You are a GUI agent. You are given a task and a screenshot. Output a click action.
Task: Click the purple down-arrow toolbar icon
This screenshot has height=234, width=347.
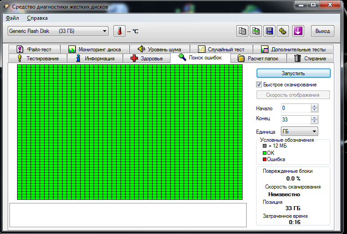tap(298, 31)
